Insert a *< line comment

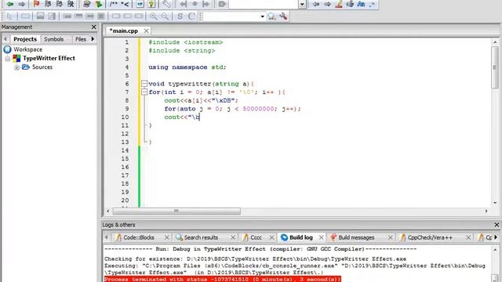click(x=125, y=4)
